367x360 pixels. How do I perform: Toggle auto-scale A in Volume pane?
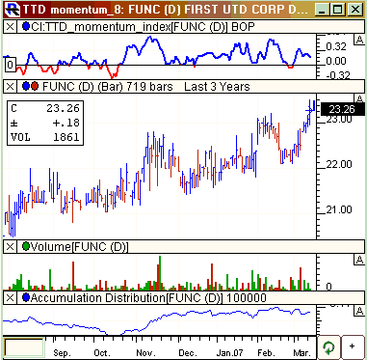point(358,261)
